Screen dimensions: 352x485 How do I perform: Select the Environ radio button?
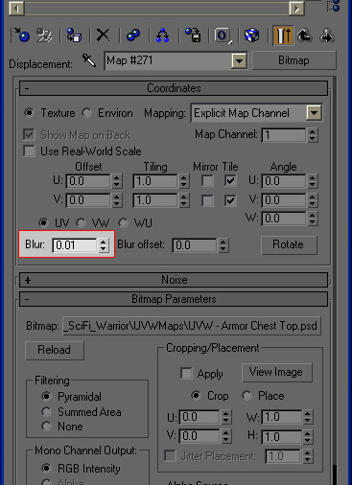click(x=86, y=113)
